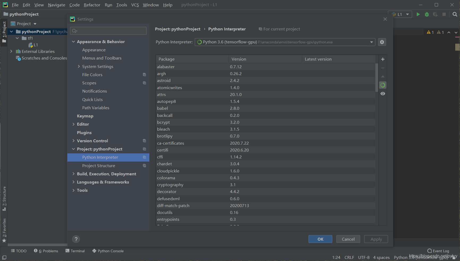
Task: Select L1 file in project tree
Action: [33, 45]
